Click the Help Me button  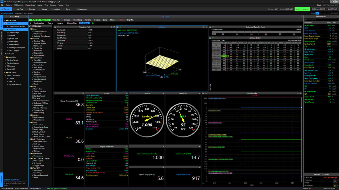point(130,20)
